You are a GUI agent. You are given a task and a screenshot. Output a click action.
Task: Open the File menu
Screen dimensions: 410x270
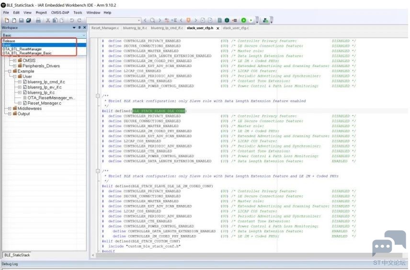point(6,12)
